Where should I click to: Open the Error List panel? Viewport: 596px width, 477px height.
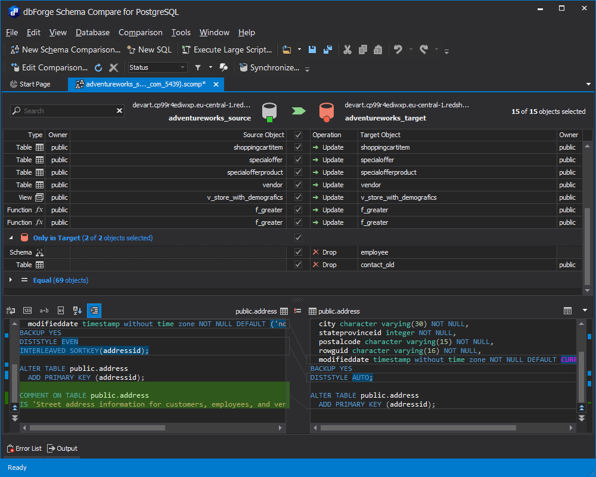pos(24,448)
